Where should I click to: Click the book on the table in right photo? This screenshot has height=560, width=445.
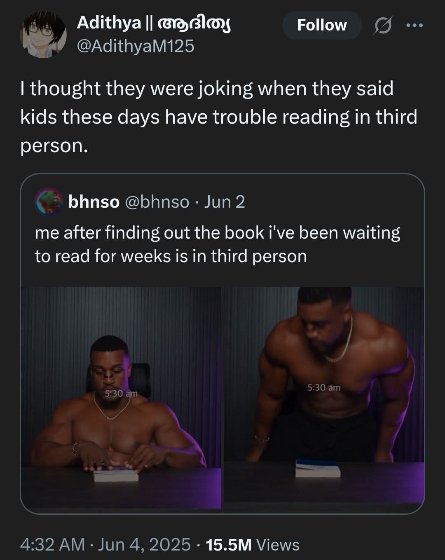coord(318,469)
